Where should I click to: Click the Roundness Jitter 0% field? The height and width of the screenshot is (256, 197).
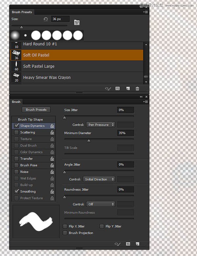[125, 190]
